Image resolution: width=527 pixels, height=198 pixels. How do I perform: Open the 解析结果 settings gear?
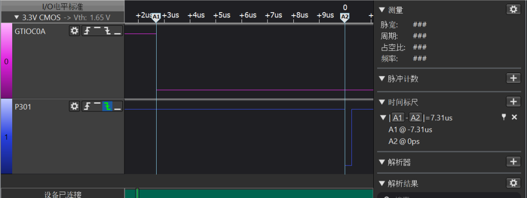pyautogui.click(x=513, y=183)
